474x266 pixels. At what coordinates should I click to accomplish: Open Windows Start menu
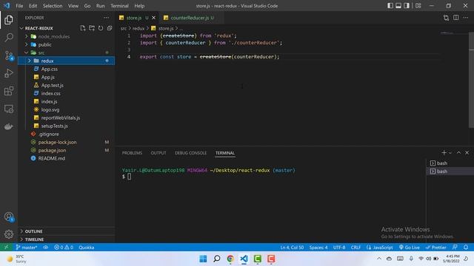coord(203,259)
